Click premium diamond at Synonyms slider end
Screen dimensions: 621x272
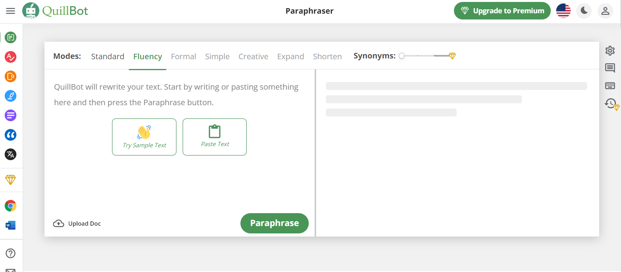click(x=452, y=56)
